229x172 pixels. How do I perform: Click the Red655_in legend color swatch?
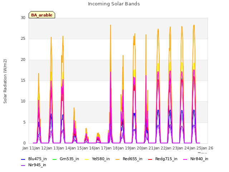pyautogui.click(x=118, y=159)
